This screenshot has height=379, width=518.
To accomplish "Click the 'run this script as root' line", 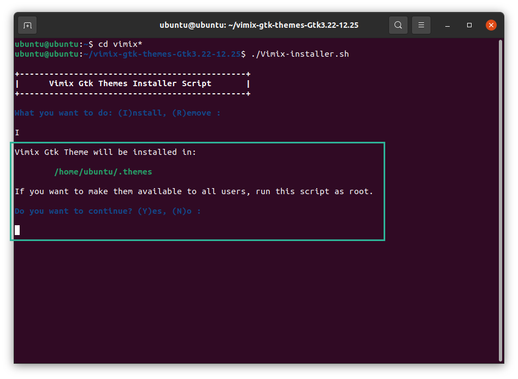I will 194,191.
